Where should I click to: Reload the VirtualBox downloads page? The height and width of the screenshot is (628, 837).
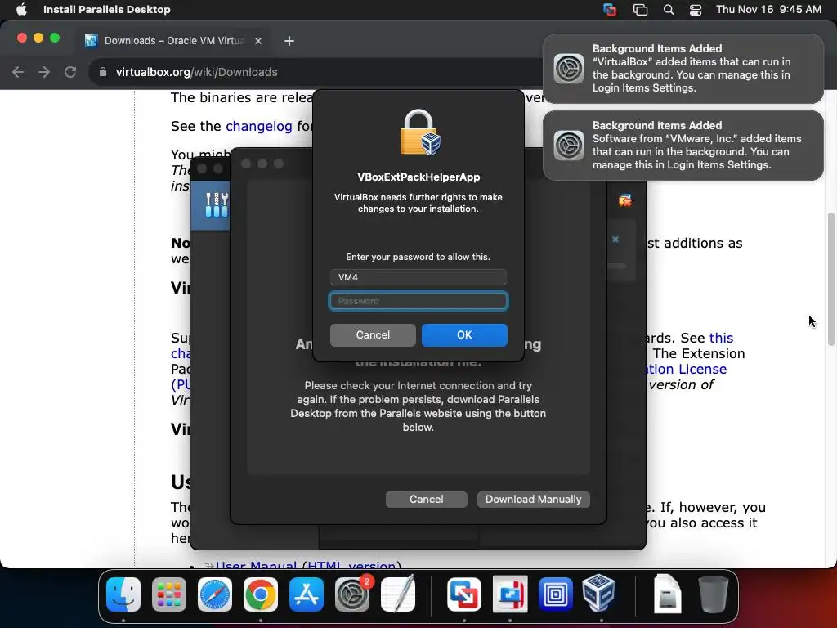click(x=70, y=72)
